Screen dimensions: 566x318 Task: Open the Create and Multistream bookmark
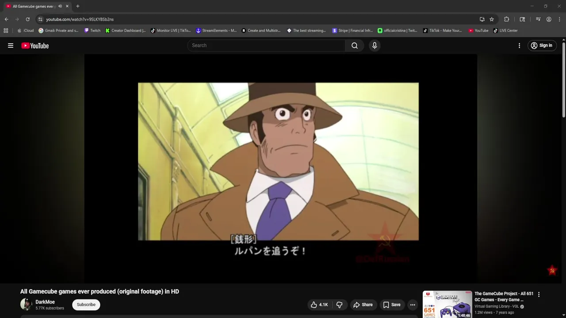click(x=261, y=30)
